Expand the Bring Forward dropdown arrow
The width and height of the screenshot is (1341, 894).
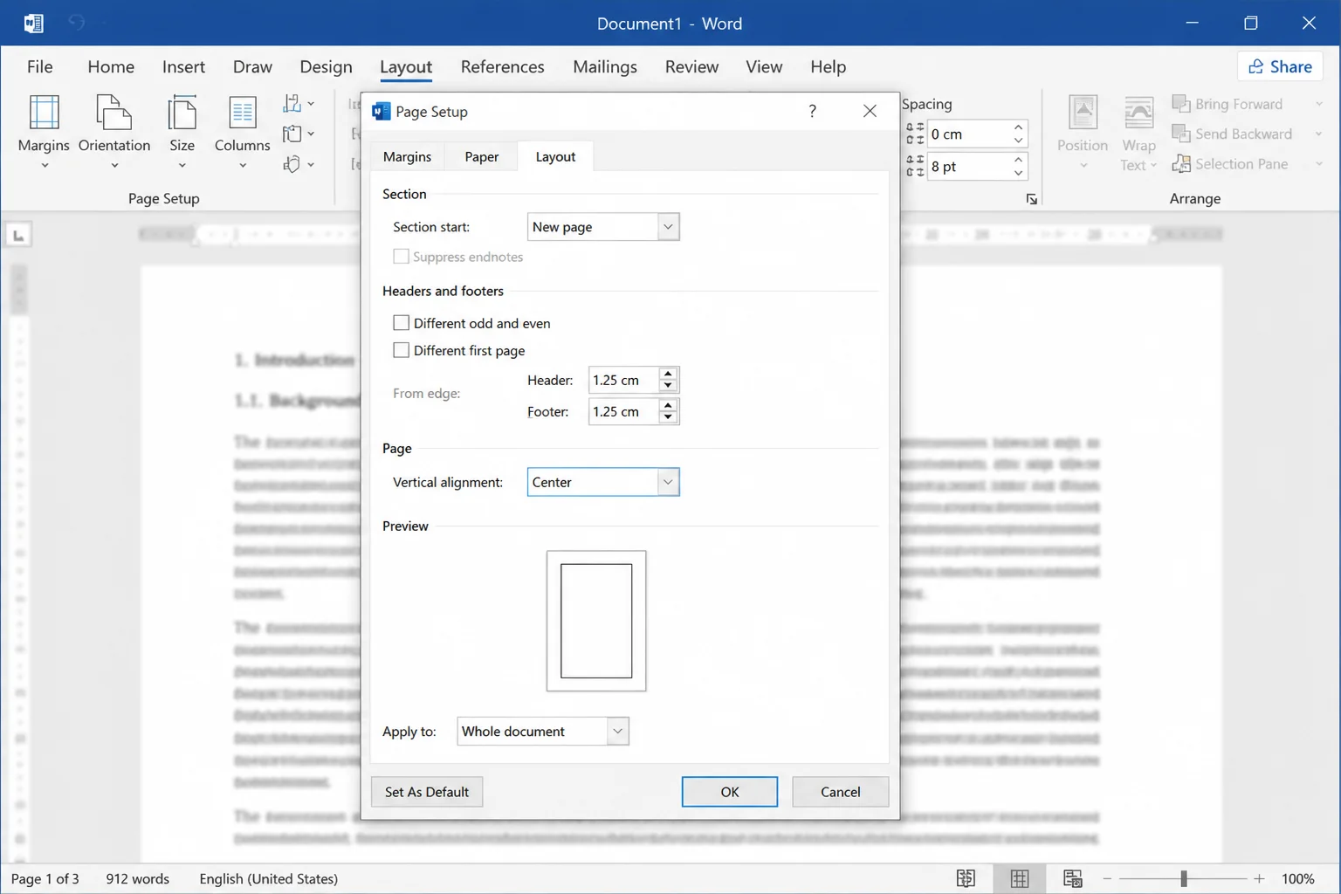(x=1318, y=104)
